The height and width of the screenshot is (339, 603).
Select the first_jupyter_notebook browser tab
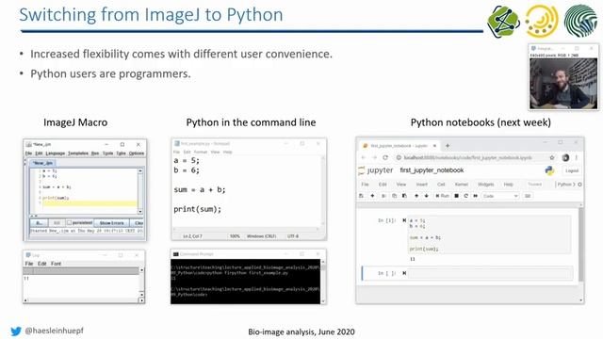point(399,146)
